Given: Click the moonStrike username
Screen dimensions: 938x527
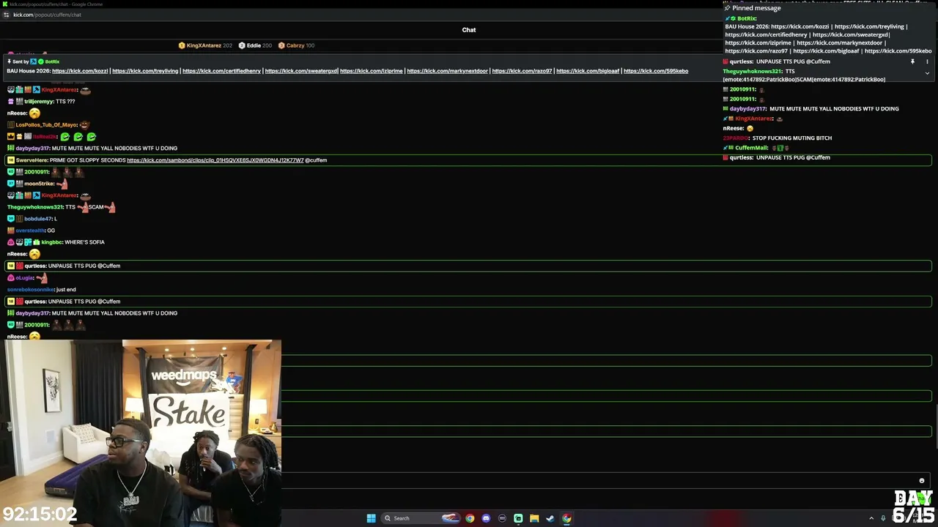Looking at the screenshot, I should (39, 184).
